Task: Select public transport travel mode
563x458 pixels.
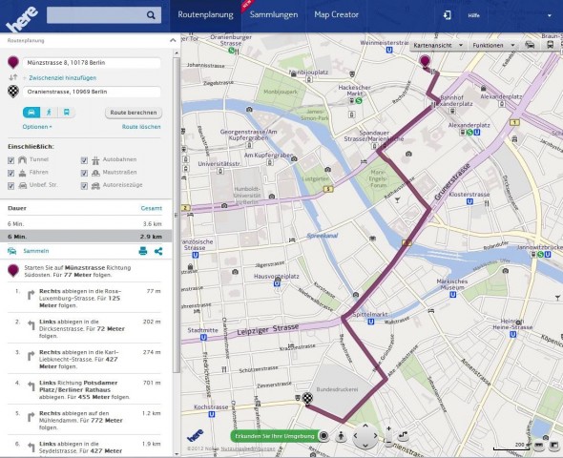Action: [67, 113]
